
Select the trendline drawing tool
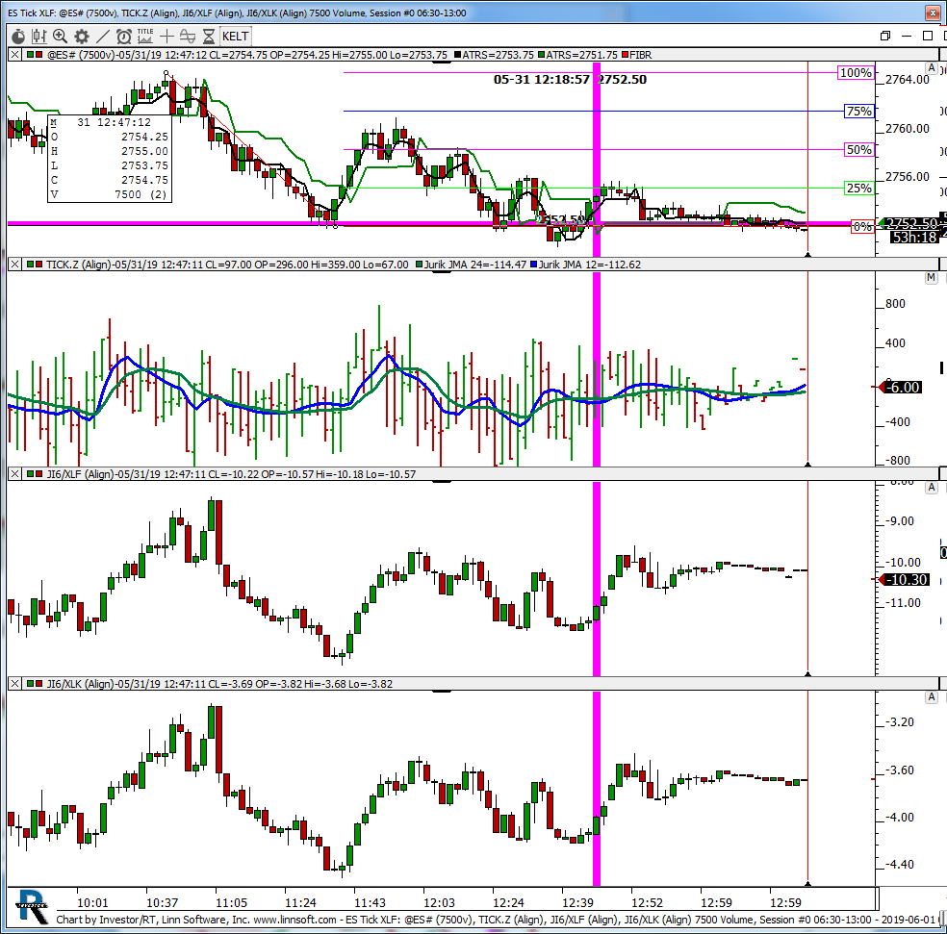pyautogui.click(x=102, y=37)
